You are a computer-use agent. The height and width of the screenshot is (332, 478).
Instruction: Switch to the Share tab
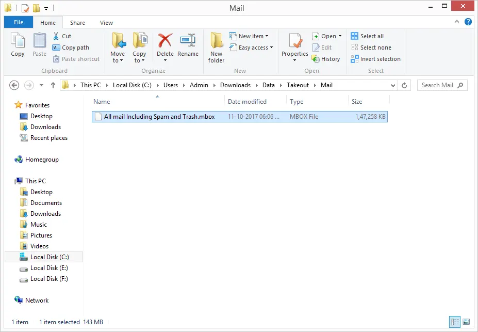77,23
